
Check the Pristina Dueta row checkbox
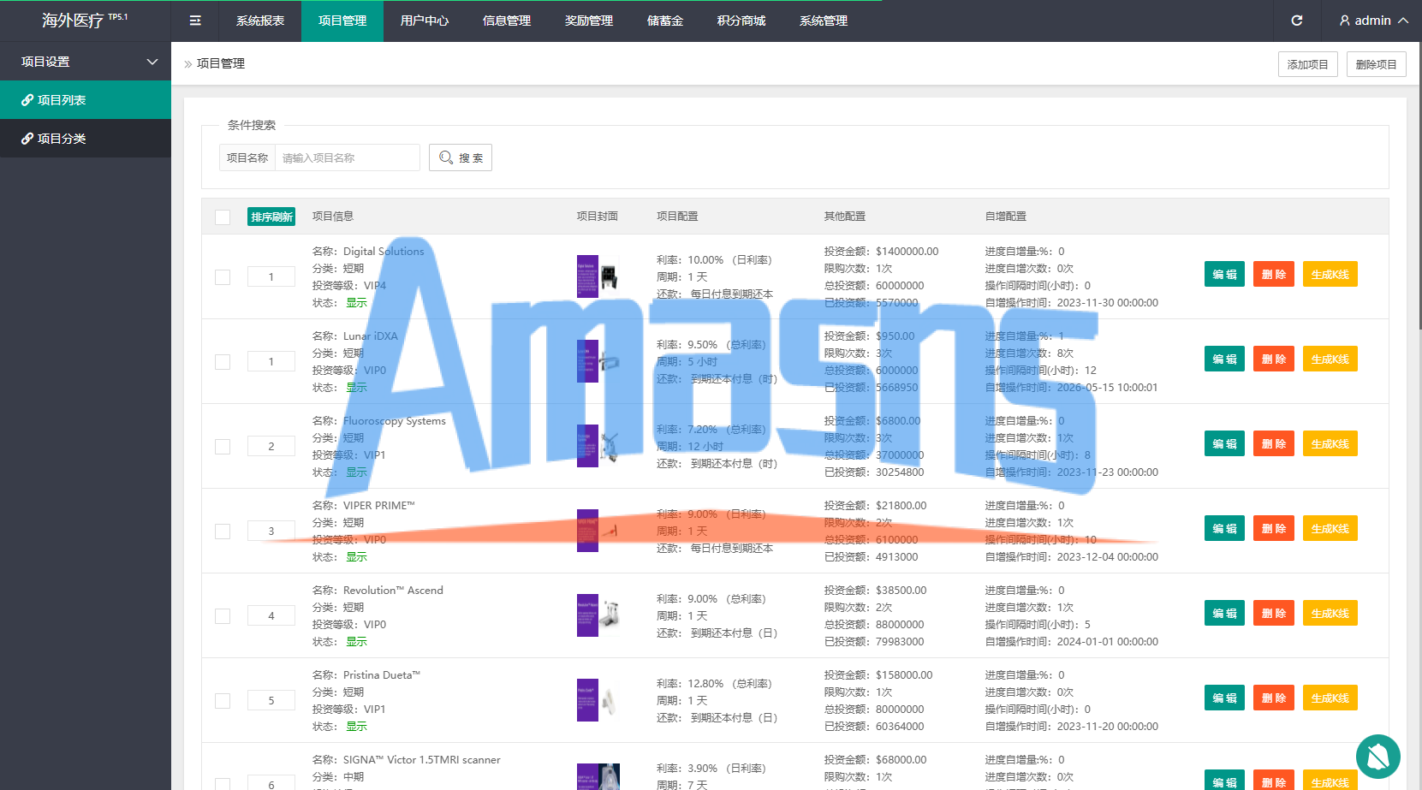pos(223,700)
